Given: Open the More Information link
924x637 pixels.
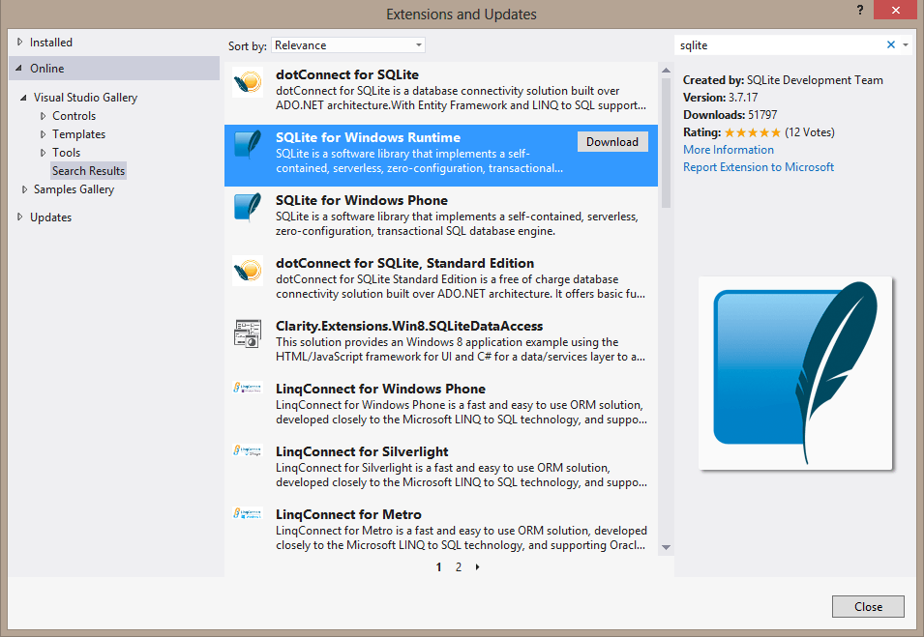Looking at the screenshot, I should [x=729, y=150].
